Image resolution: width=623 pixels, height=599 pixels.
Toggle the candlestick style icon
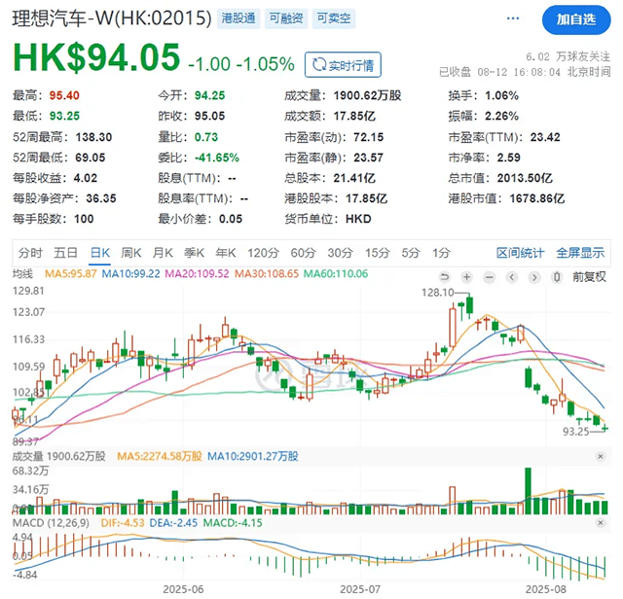[x=557, y=277]
